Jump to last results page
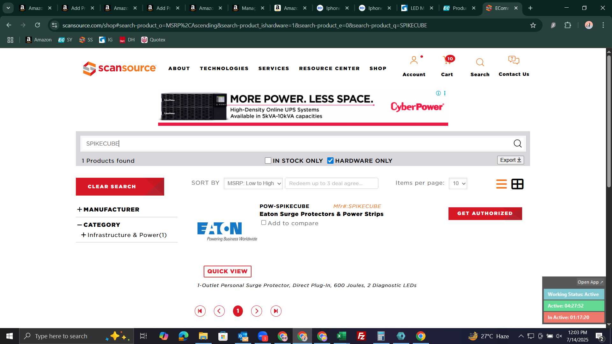Screen dimensions: 612x344 pos(276,311)
